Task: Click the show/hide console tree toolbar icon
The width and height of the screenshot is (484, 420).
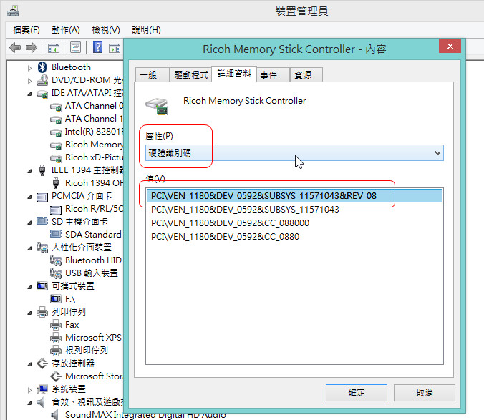Action: 54,48
